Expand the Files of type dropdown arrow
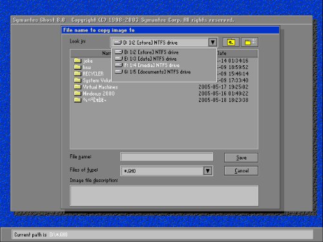Screen dimensions: 323x242 click(207, 171)
